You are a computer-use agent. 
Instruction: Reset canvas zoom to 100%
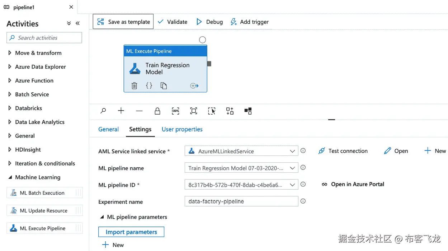click(175, 111)
